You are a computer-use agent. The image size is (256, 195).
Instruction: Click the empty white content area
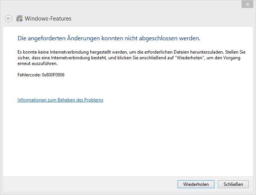click(x=128, y=138)
